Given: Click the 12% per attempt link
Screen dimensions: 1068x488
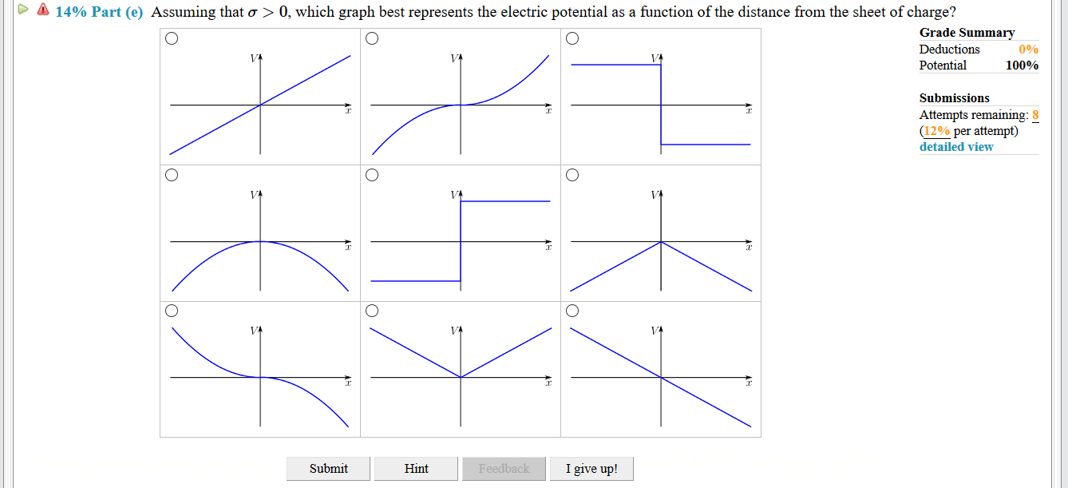Looking at the screenshot, I should click(x=935, y=130).
